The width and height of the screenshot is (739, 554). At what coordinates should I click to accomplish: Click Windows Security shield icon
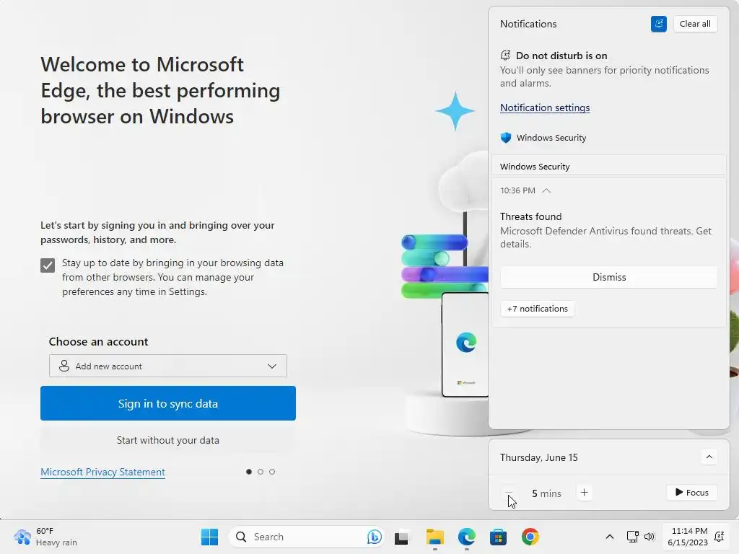(506, 138)
